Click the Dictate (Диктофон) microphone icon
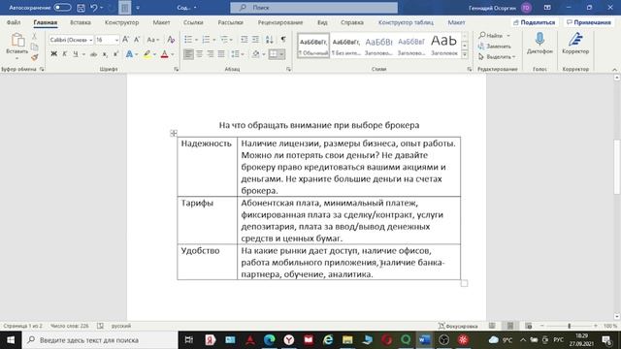The image size is (621, 349). point(539,40)
